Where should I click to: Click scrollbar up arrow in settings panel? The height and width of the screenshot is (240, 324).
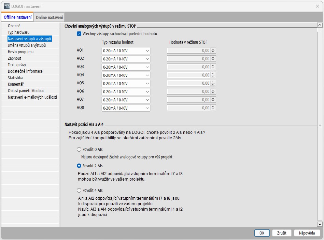tap(320, 25)
